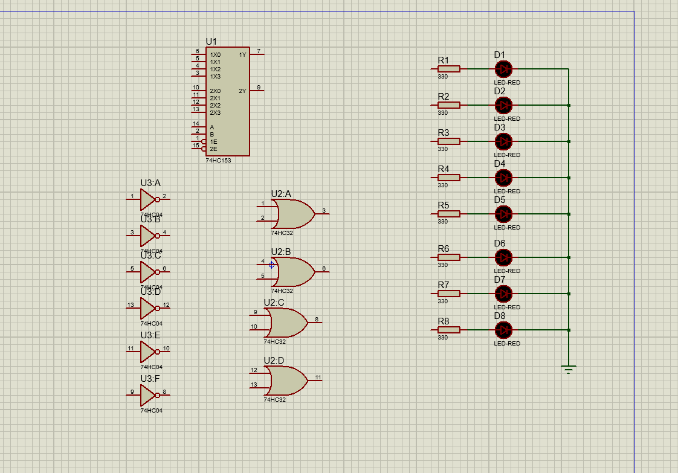Viewport: 678px width, 473px height.
Task: Select LED D4 LED-RED component
Action: 503,178
